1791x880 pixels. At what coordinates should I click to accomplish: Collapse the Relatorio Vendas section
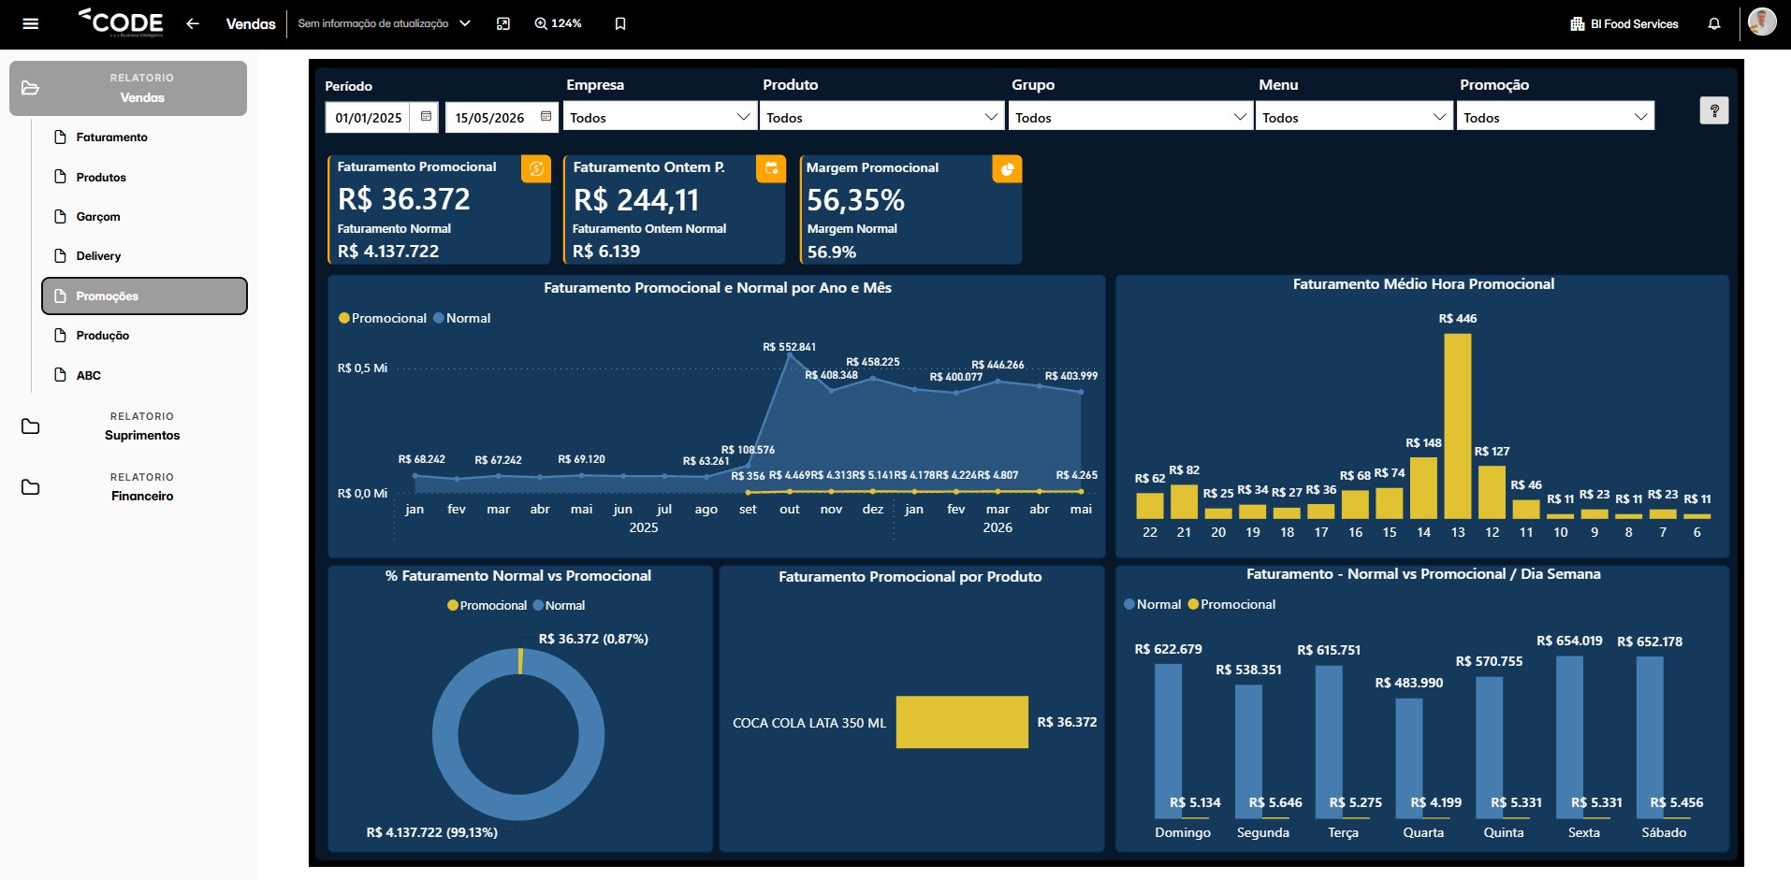click(128, 88)
